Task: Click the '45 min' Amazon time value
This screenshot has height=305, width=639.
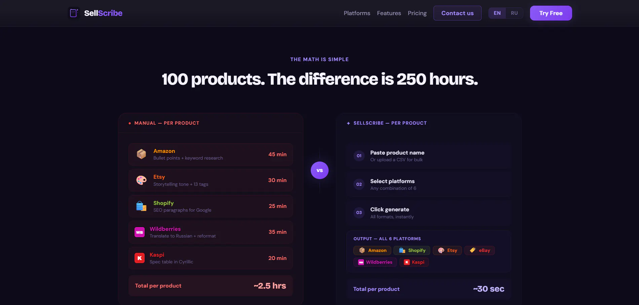Action: point(277,154)
